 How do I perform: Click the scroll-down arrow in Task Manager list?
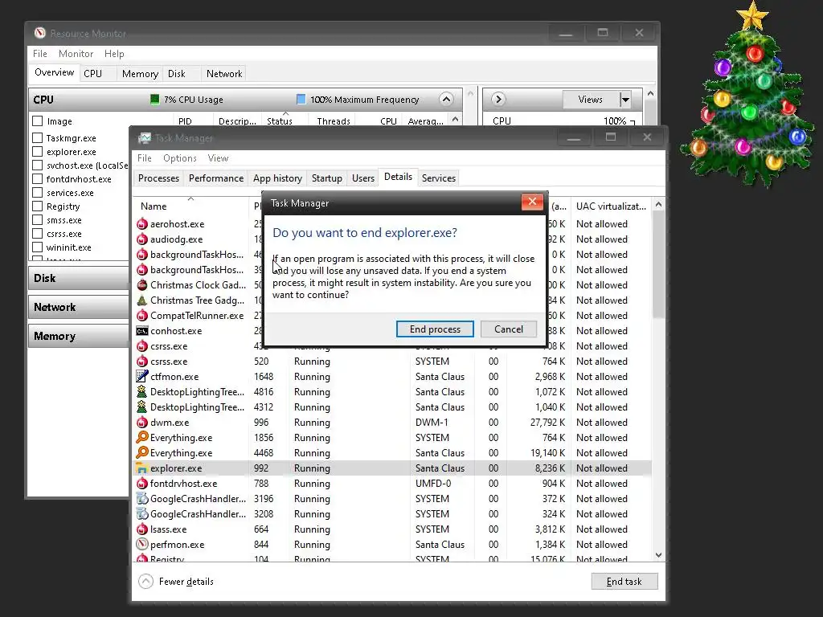click(x=659, y=555)
